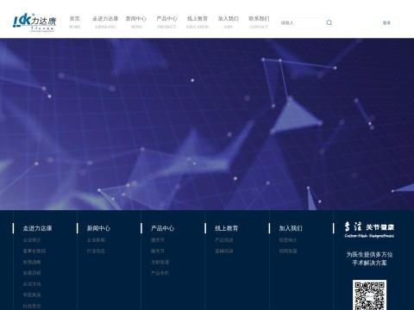Open the 产品中心 PRODUCT header menu
The image size is (414, 310).
(166, 22)
